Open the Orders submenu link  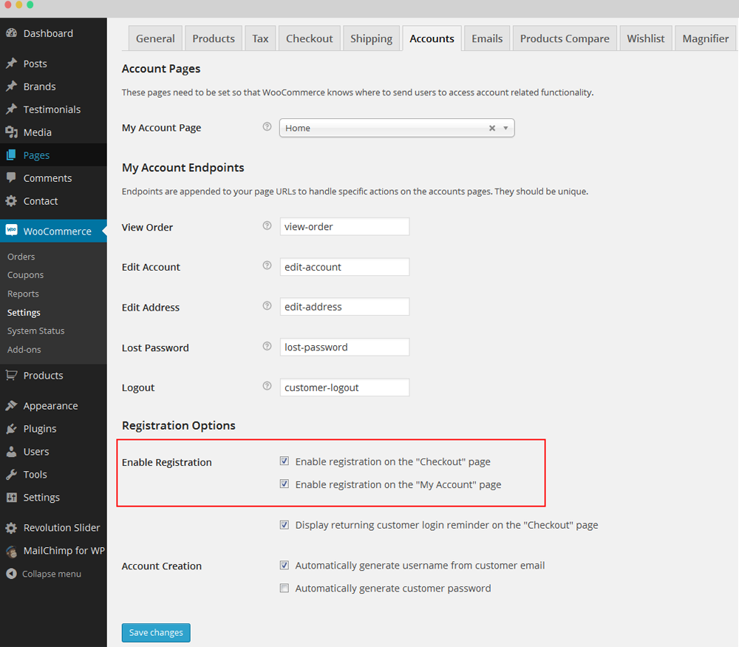point(21,257)
